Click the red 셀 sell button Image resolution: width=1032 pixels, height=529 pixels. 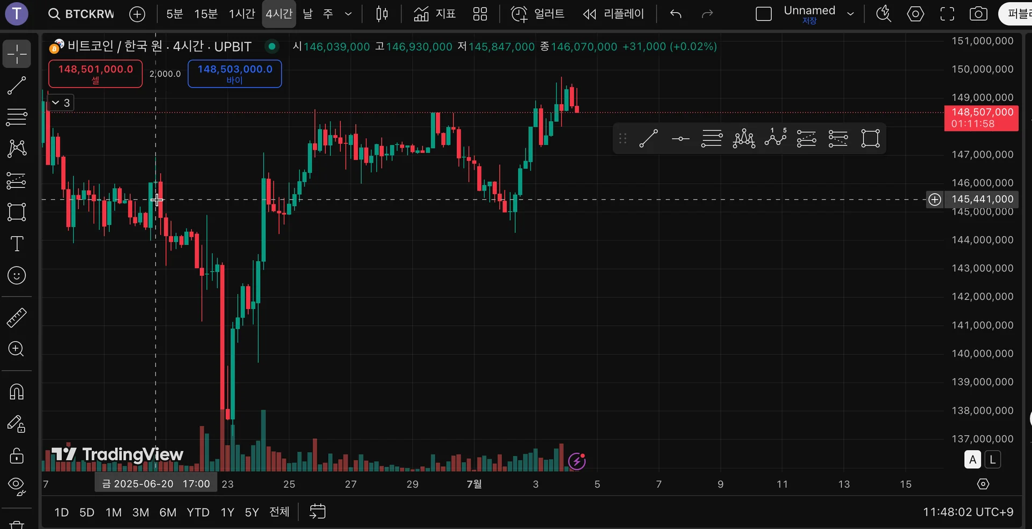point(95,74)
